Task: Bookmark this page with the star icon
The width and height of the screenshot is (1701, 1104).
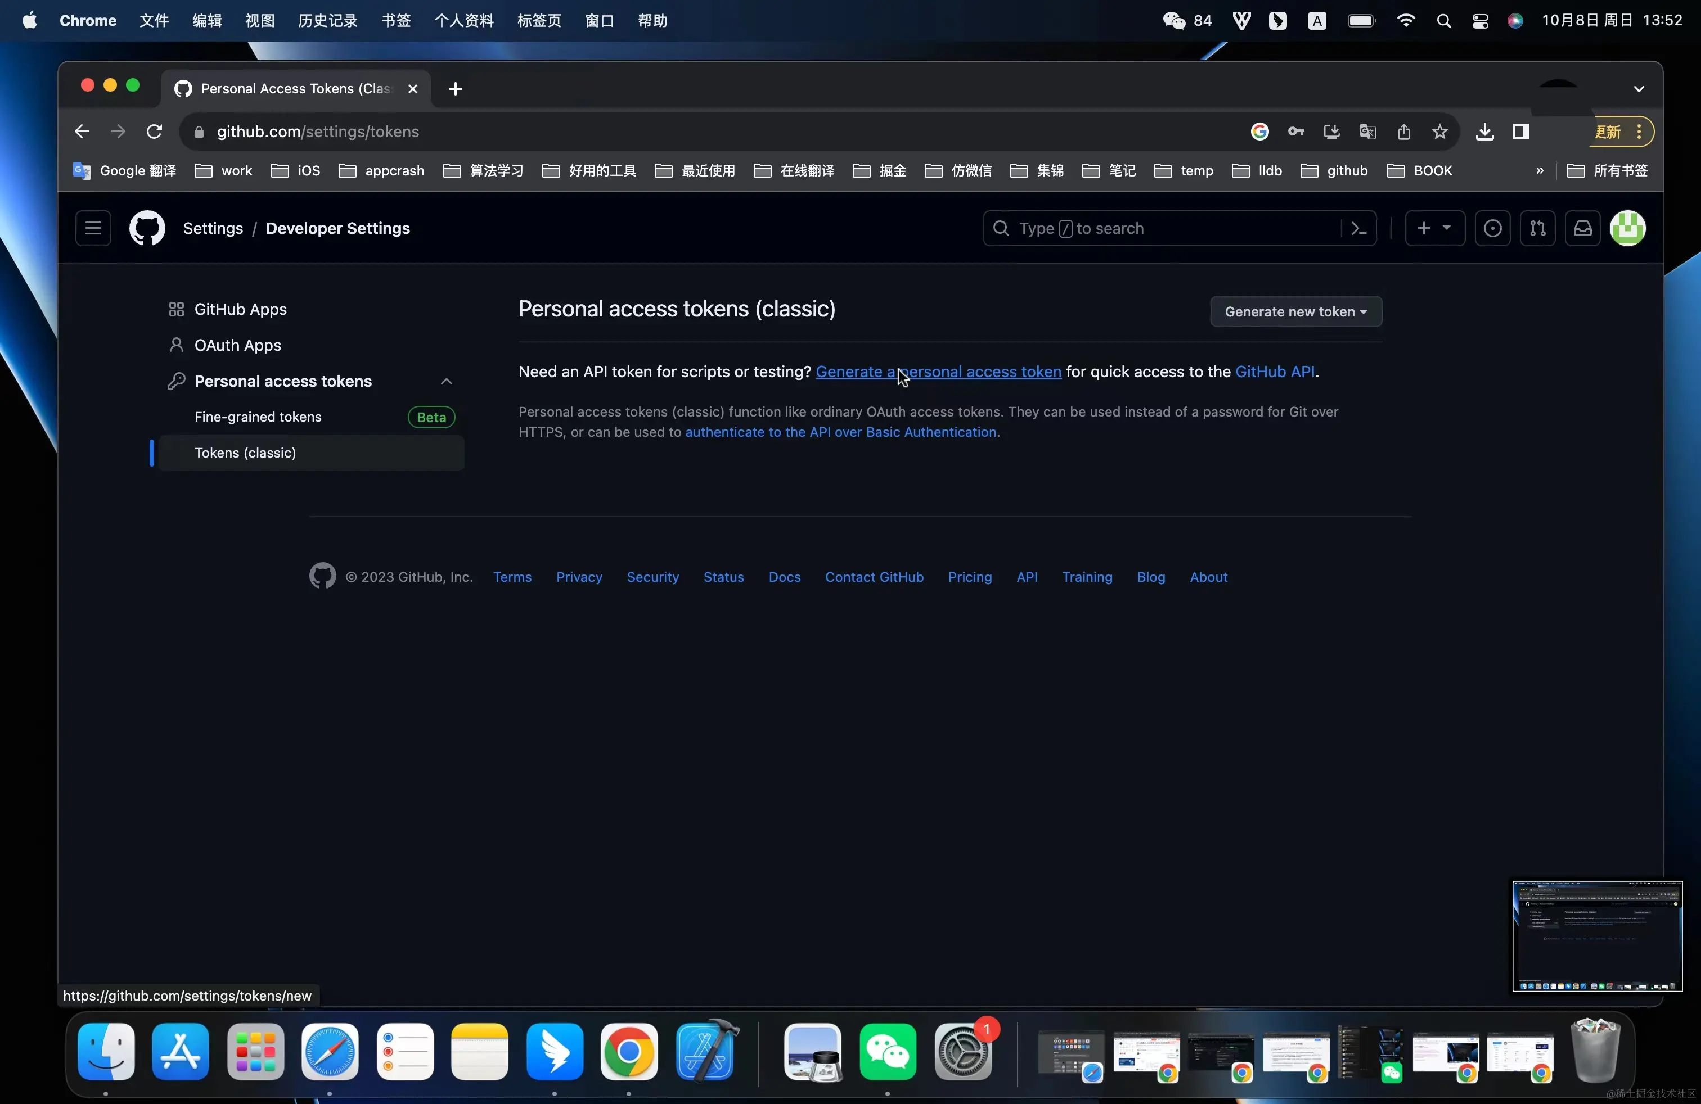Action: click(x=1439, y=132)
